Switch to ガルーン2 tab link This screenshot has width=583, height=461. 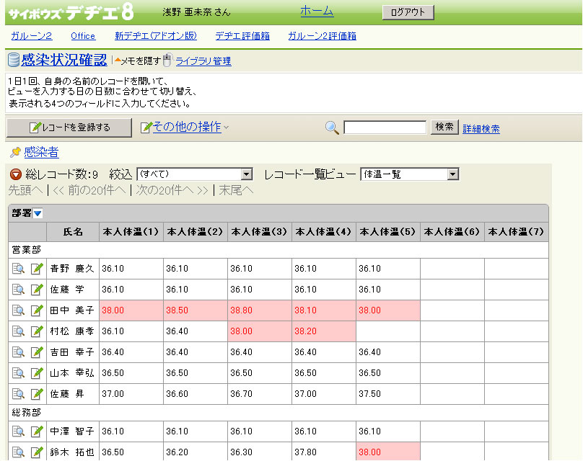(31, 36)
